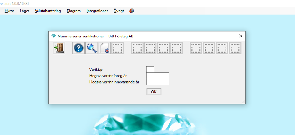This screenshot has height=135, width=295.
Task: Click the 'Ditt Företag AB' title text
Action: point(121,36)
